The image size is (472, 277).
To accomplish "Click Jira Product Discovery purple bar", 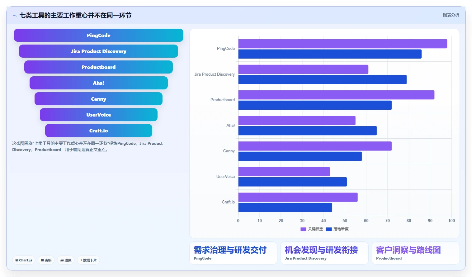I will (x=303, y=69).
